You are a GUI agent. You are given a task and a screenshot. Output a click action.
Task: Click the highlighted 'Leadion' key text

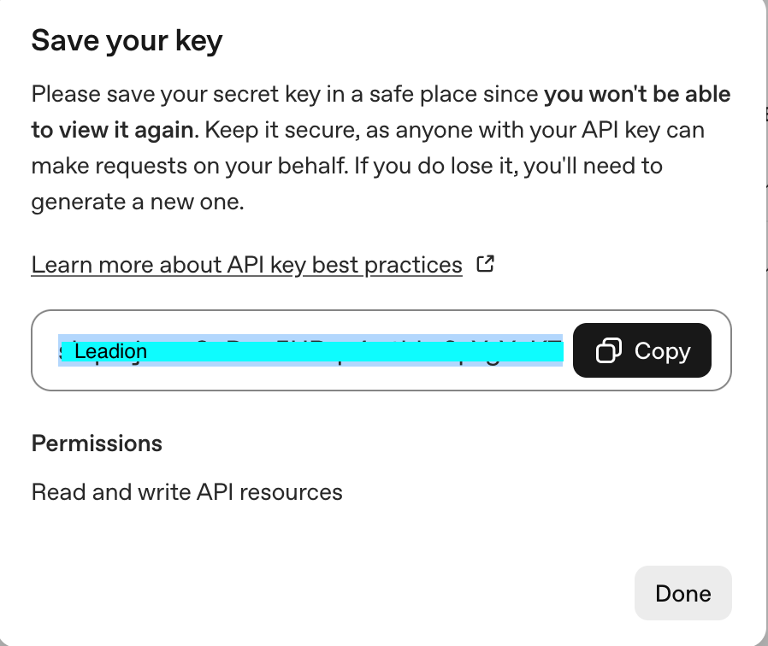tap(111, 350)
